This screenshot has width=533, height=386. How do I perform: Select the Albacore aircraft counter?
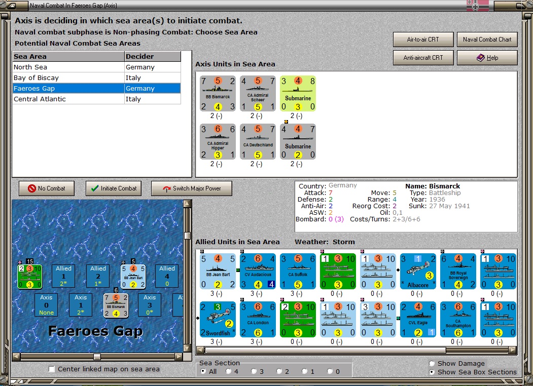point(418,271)
